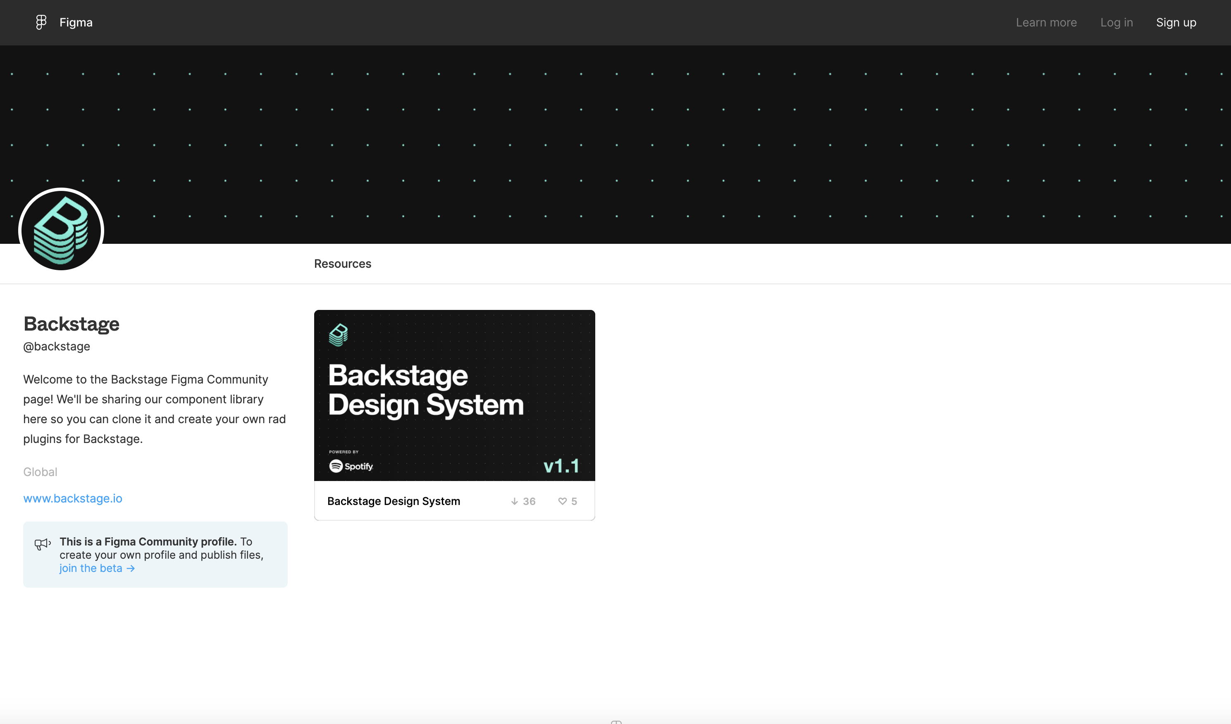Click the heart icon on the design system card

pos(563,501)
